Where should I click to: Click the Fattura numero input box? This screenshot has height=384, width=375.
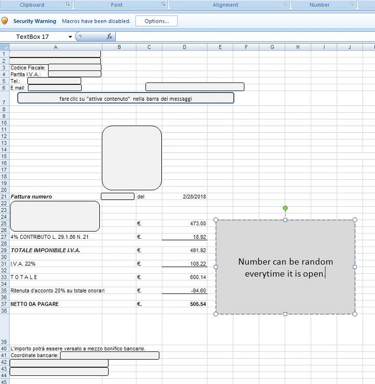117,196
